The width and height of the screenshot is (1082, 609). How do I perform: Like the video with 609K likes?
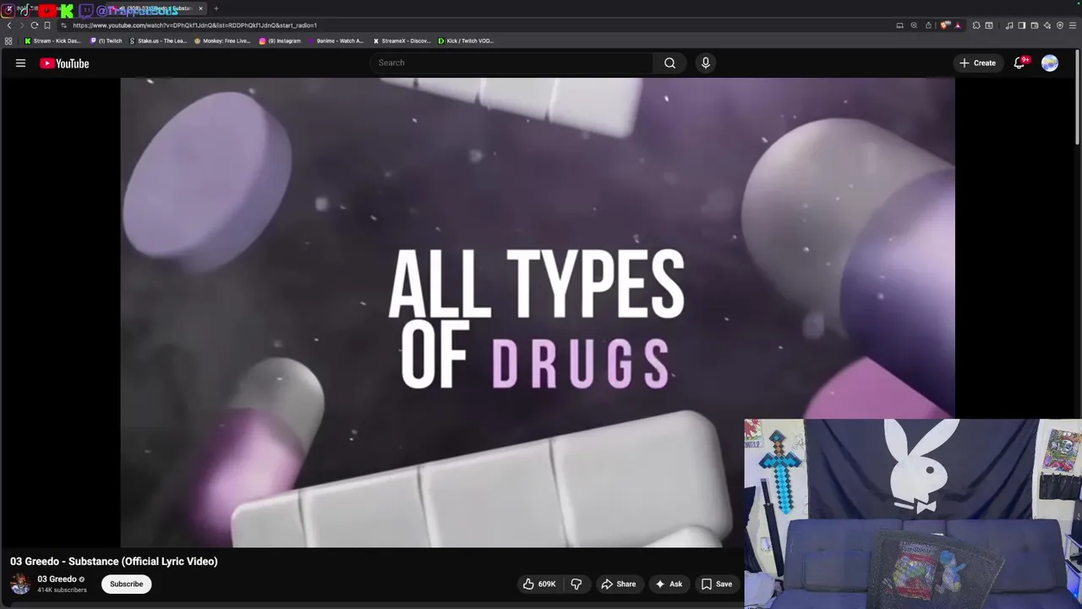538,584
